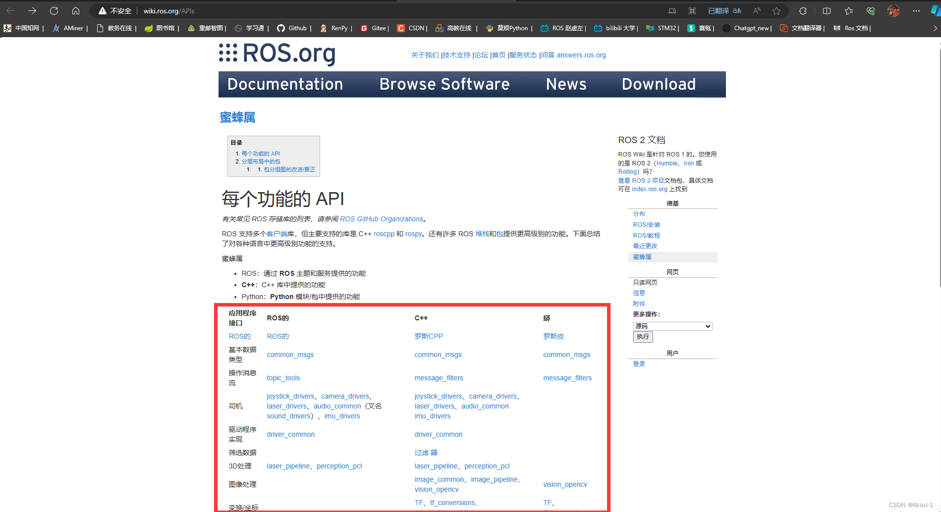Click the split screen icon

pos(826,10)
